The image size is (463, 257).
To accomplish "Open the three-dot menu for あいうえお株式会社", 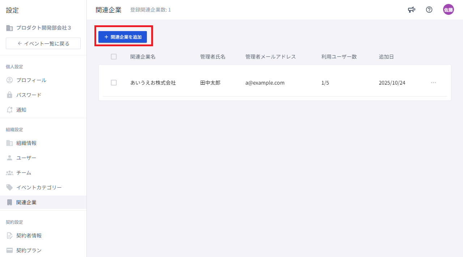I will 433,83.
